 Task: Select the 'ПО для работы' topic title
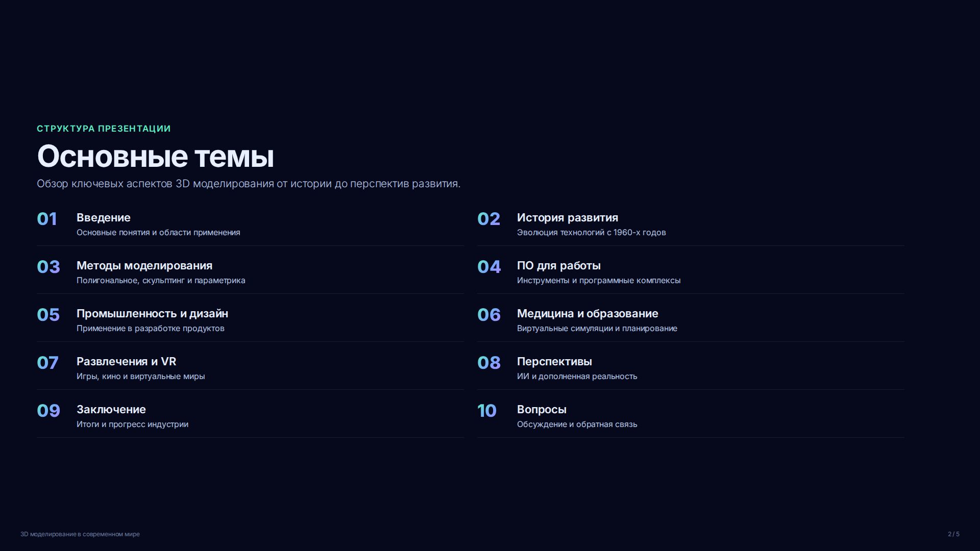559,265
